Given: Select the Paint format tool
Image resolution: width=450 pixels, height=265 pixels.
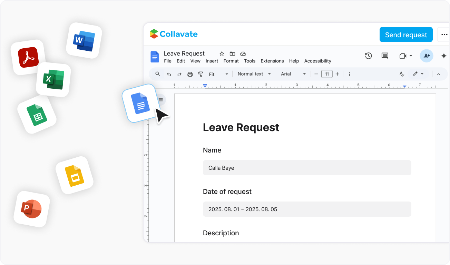Looking at the screenshot, I should (x=200, y=74).
